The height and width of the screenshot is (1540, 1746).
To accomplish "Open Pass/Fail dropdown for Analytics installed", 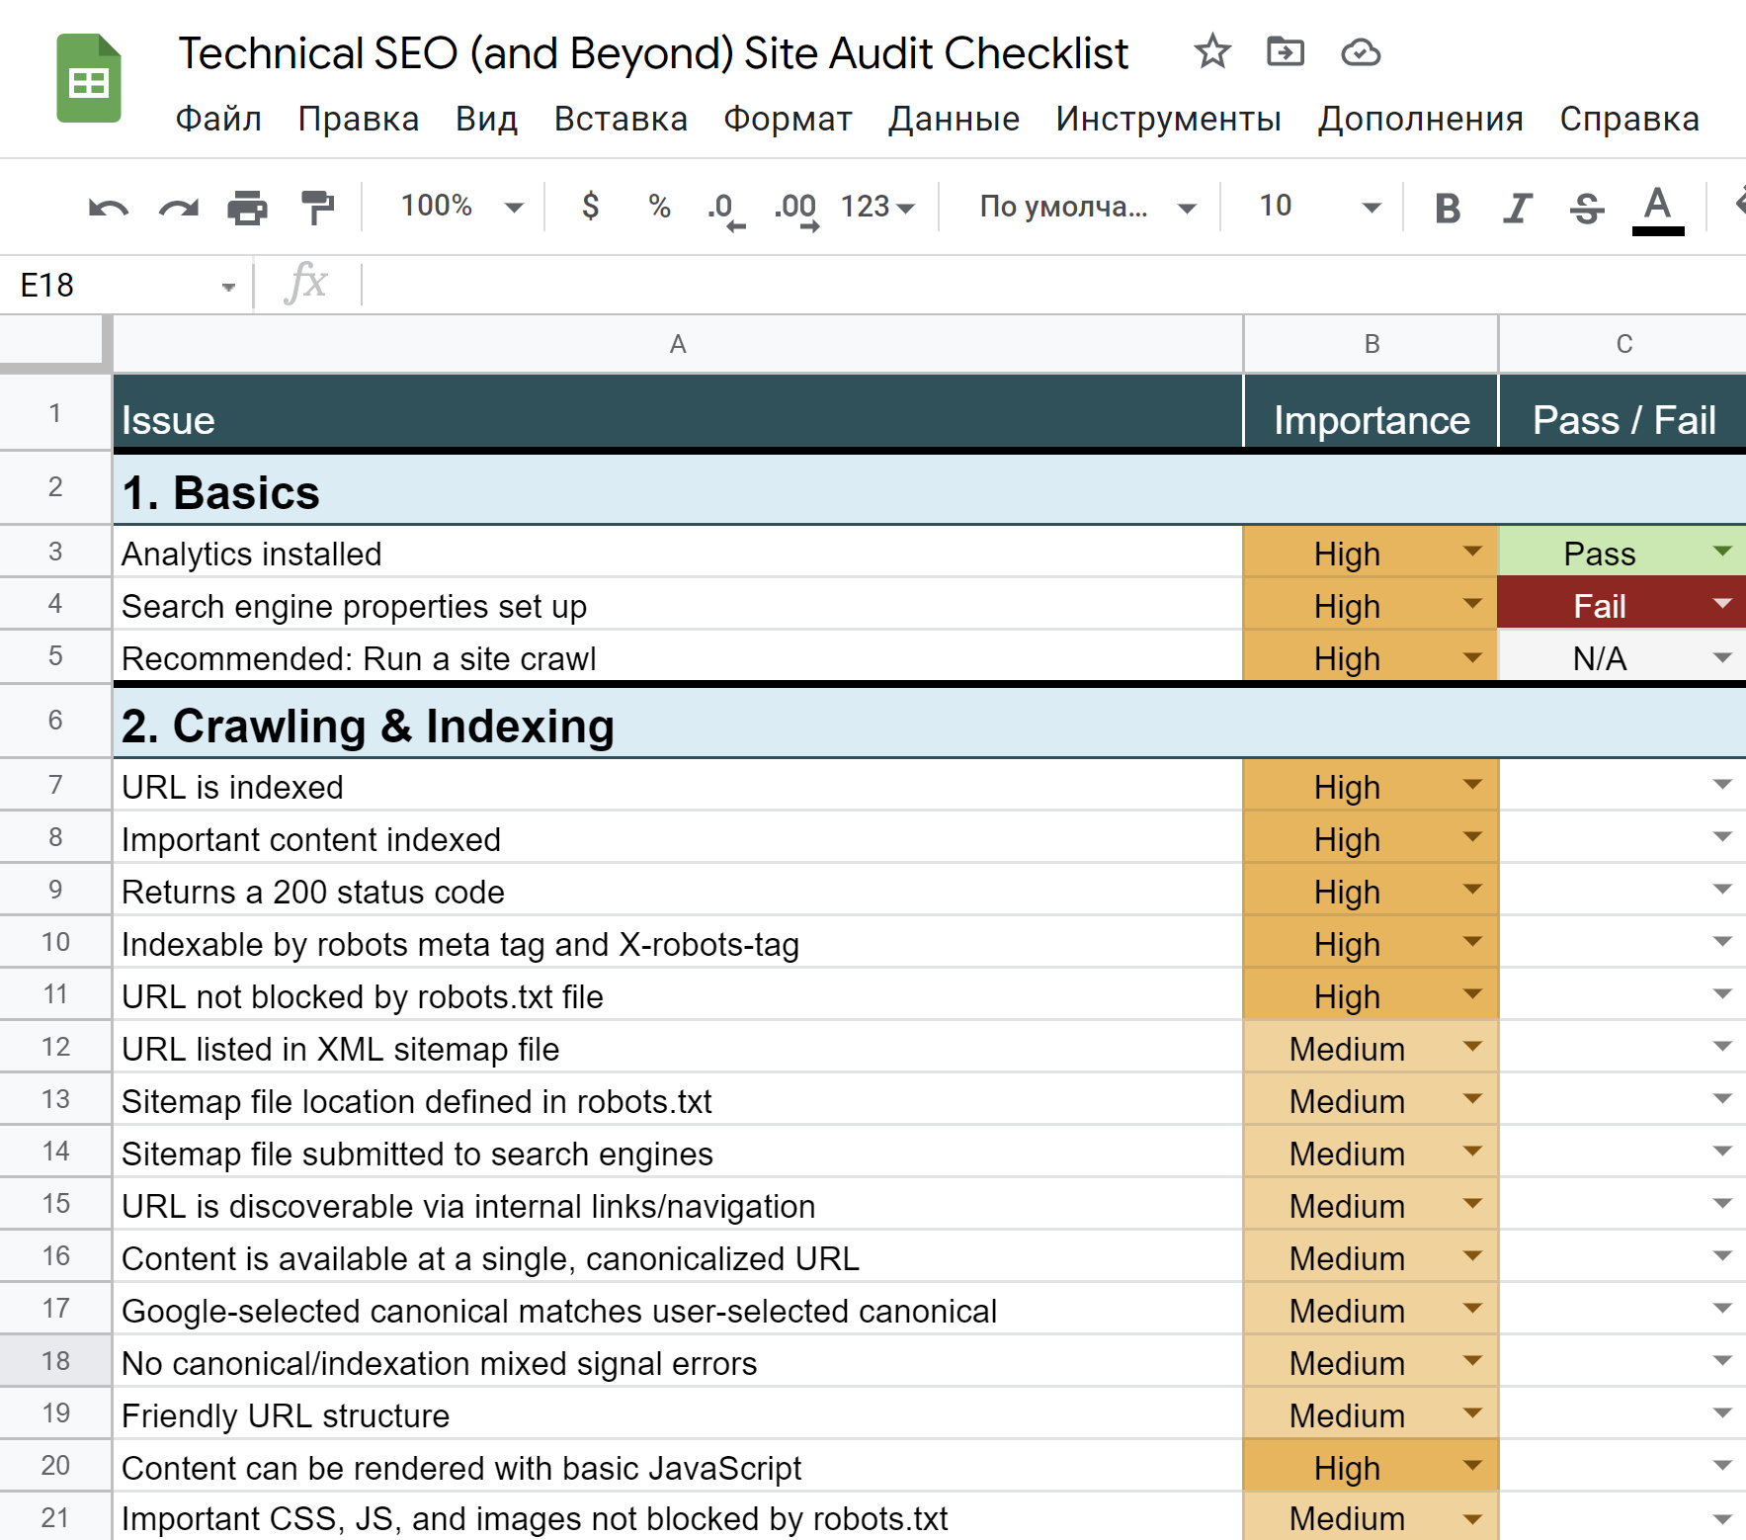I will click(1722, 552).
